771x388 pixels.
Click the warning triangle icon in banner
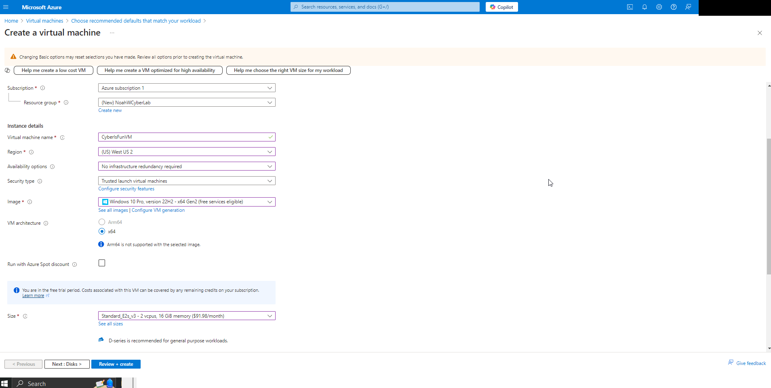(x=13, y=57)
